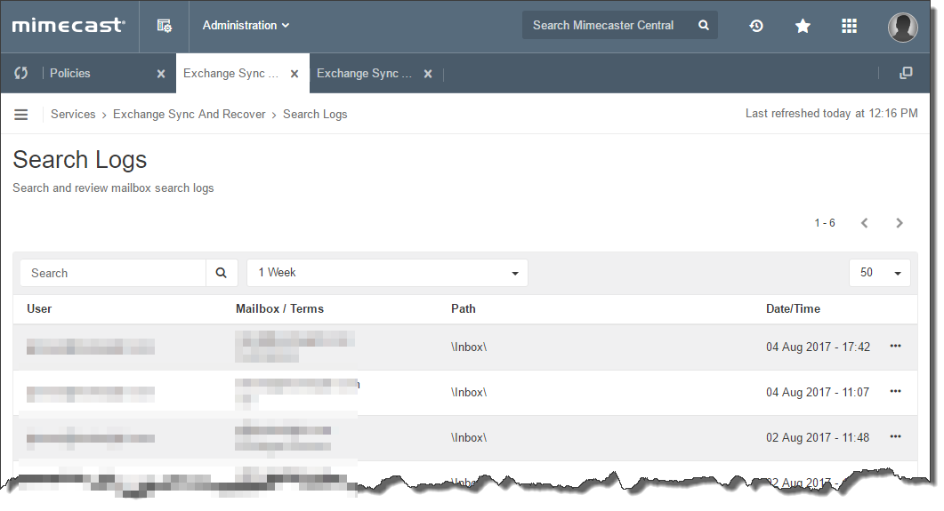Click the Search Logs breadcrumb
The image size is (944, 511).
pyautogui.click(x=315, y=115)
